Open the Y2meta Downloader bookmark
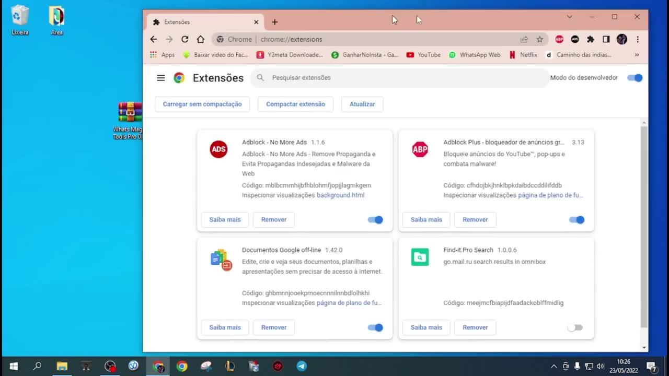 290,55
